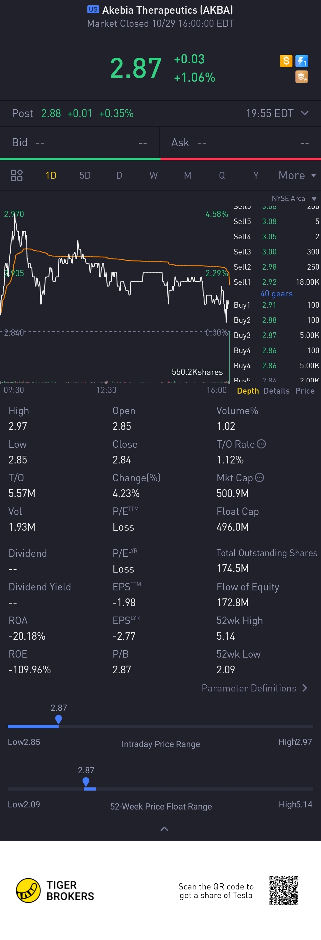Tap the Tesla share QR code
This screenshot has height=940, width=321.
click(284, 890)
